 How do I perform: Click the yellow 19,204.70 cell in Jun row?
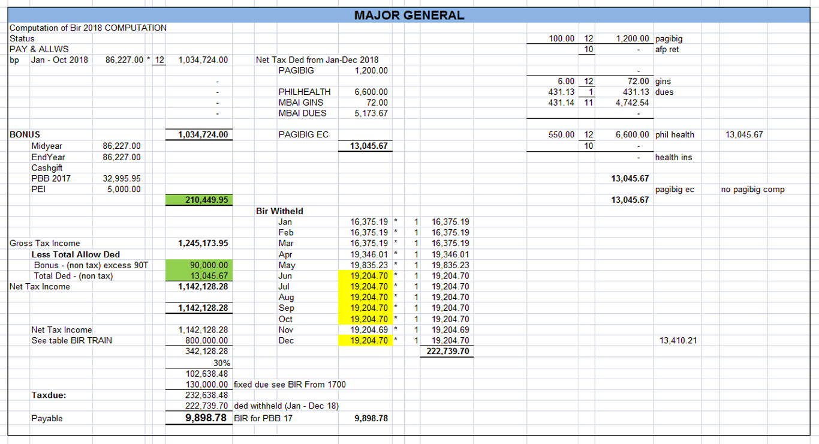366,276
